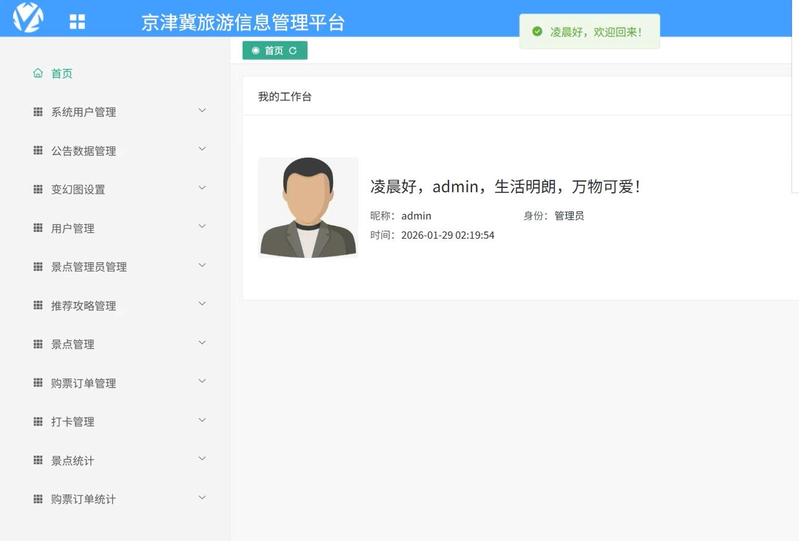This screenshot has width=799, height=541.
Task: Expand the 景点管理 submenu chevron
Action: tap(202, 343)
